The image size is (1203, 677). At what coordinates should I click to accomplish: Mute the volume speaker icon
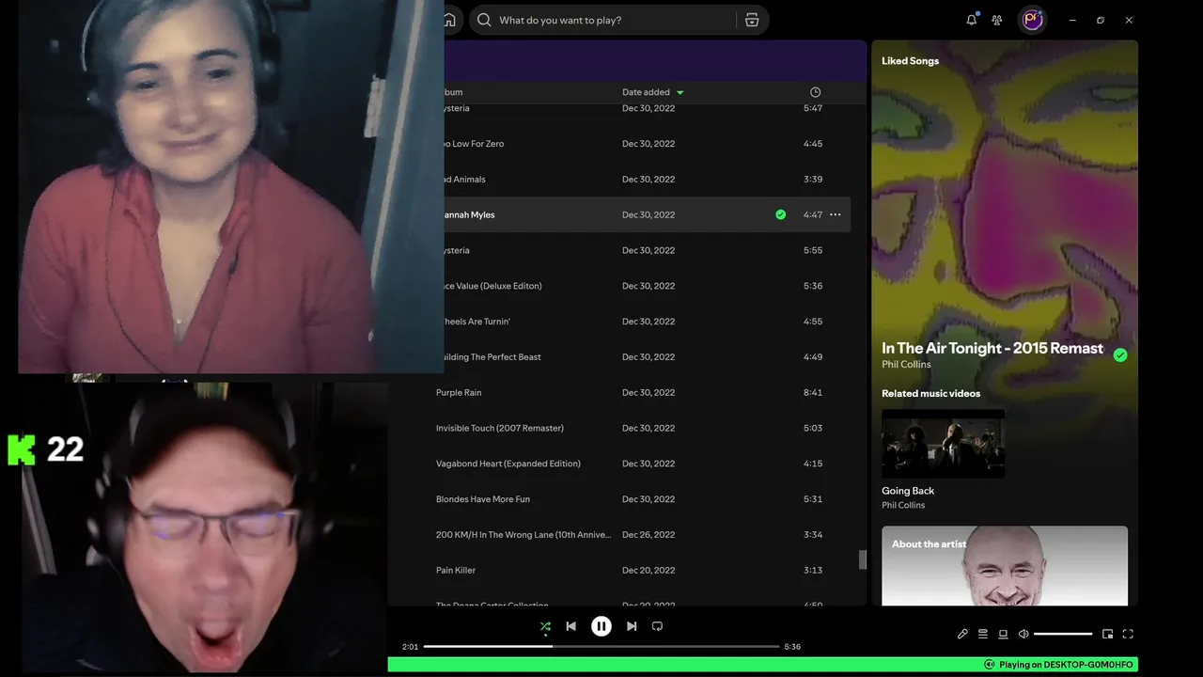click(1023, 634)
